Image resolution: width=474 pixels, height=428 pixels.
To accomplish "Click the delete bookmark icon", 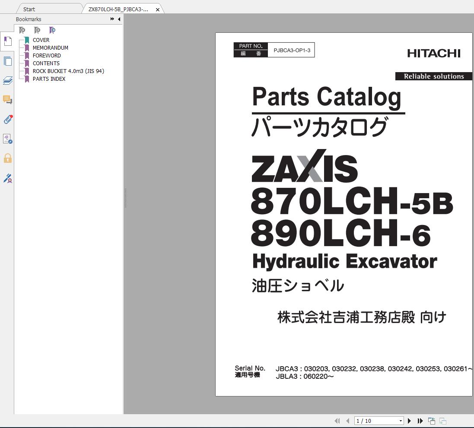I will (x=22, y=30).
